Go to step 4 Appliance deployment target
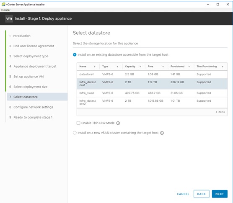This screenshot has width=233, height=203. [x=33, y=66]
